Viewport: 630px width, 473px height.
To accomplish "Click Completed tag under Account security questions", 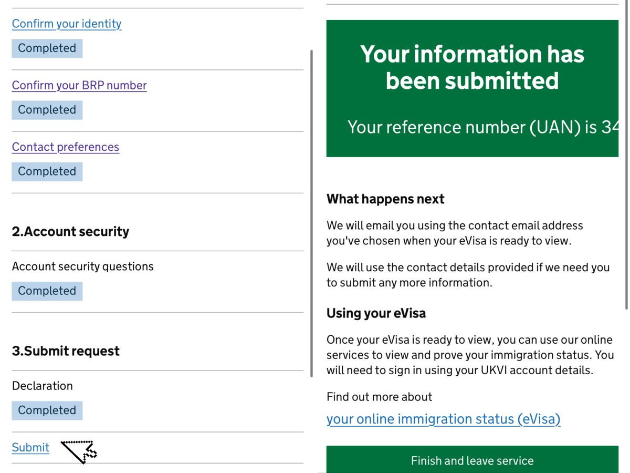I will pos(47,291).
